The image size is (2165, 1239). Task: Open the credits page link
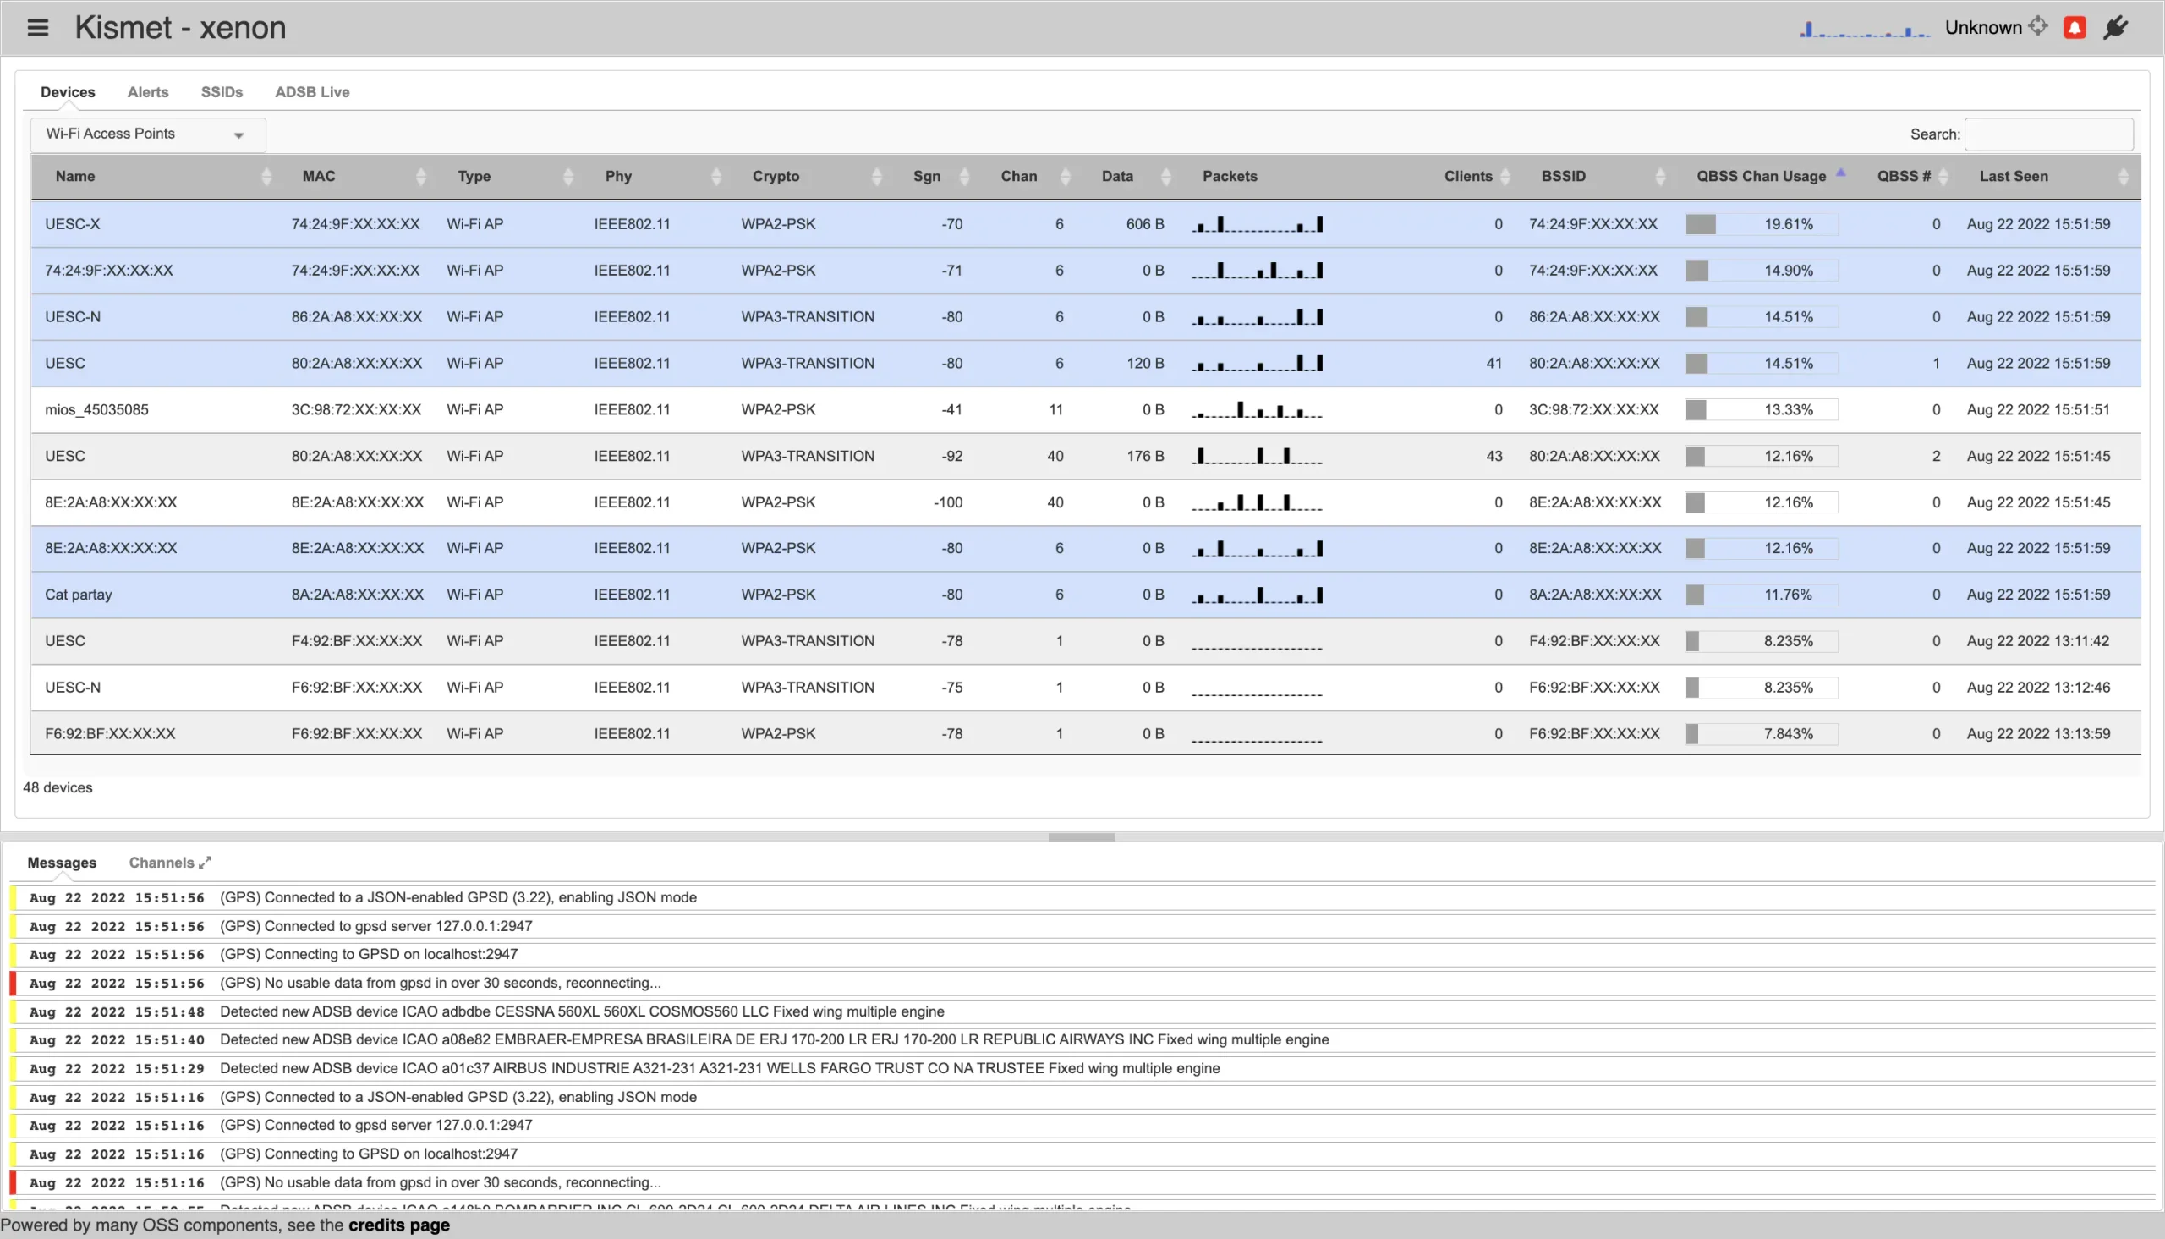tap(399, 1225)
